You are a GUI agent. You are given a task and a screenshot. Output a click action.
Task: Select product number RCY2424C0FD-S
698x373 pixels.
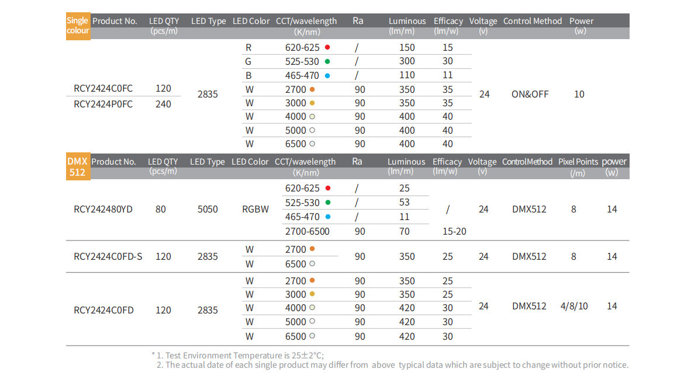108,257
